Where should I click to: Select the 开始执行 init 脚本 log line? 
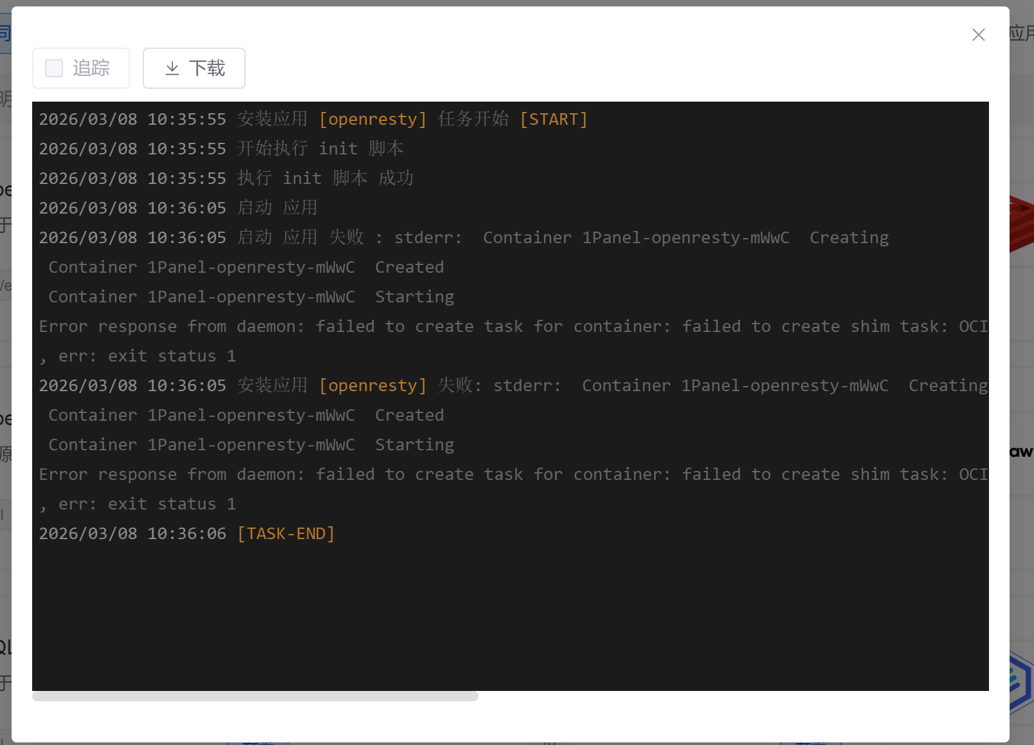tap(320, 149)
